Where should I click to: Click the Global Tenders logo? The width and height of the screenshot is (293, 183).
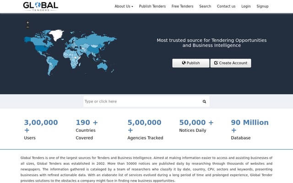point(41,6)
